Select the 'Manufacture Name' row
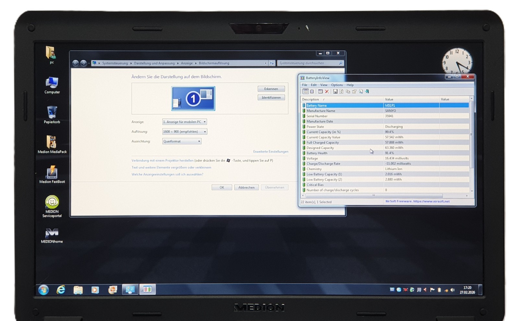This screenshot has height=321, width=519. [385, 111]
